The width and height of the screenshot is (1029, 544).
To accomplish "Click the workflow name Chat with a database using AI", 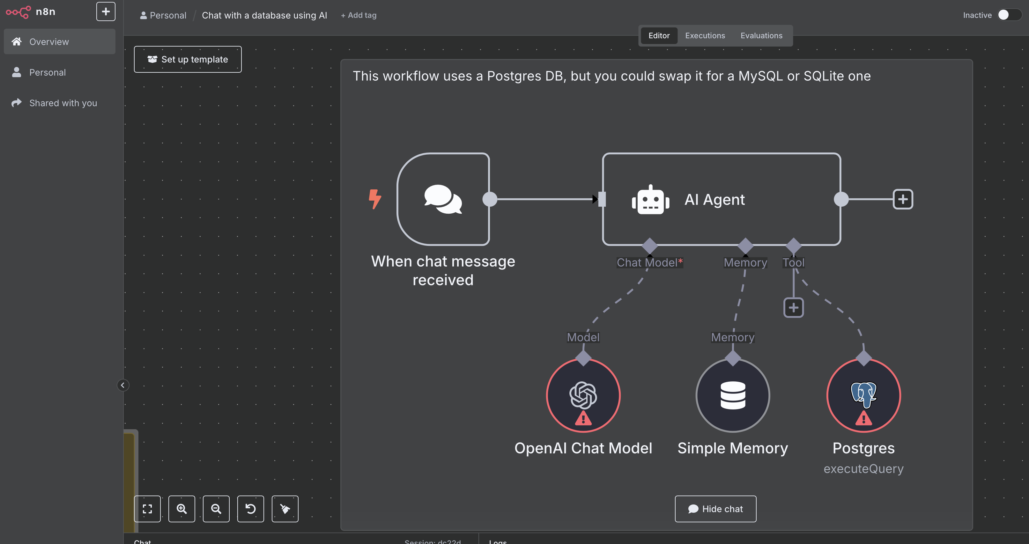I will [264, 15].
